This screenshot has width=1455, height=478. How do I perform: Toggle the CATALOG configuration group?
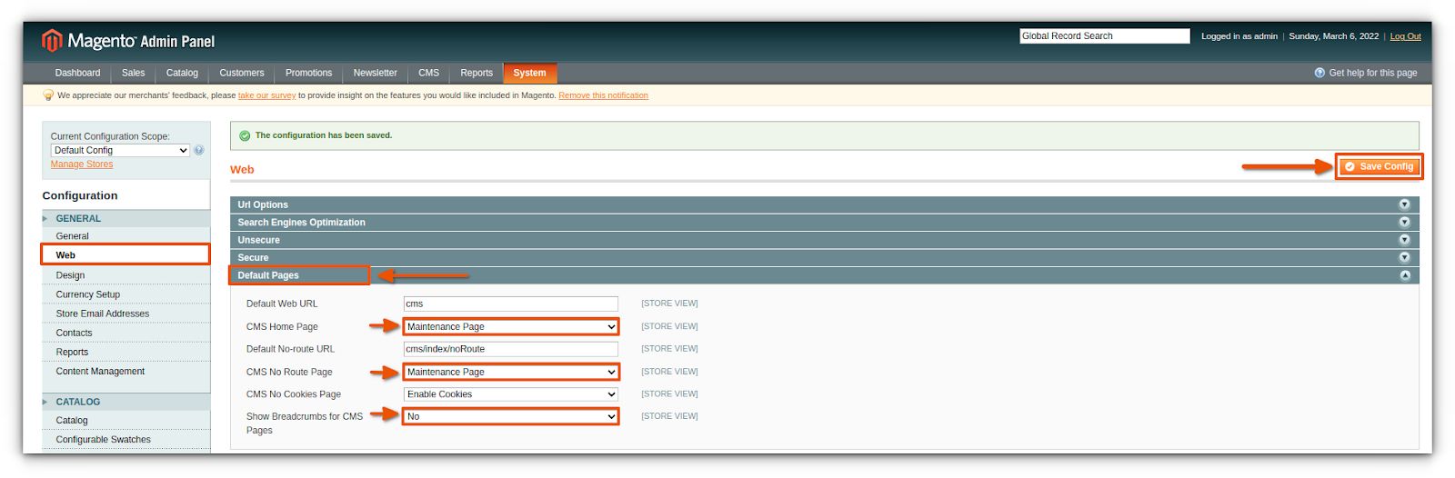[x=125, y=402]
